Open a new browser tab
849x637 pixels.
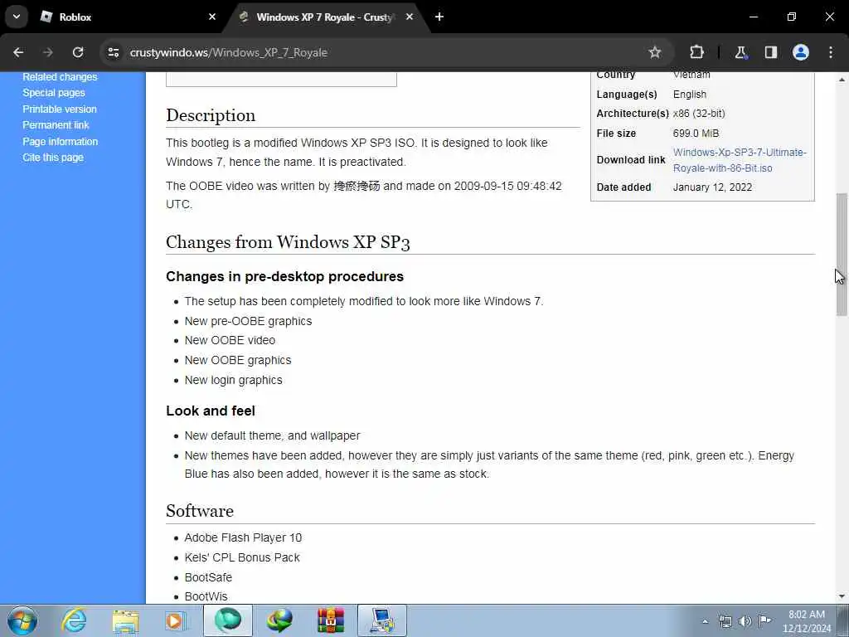click(x=439, y=17)
